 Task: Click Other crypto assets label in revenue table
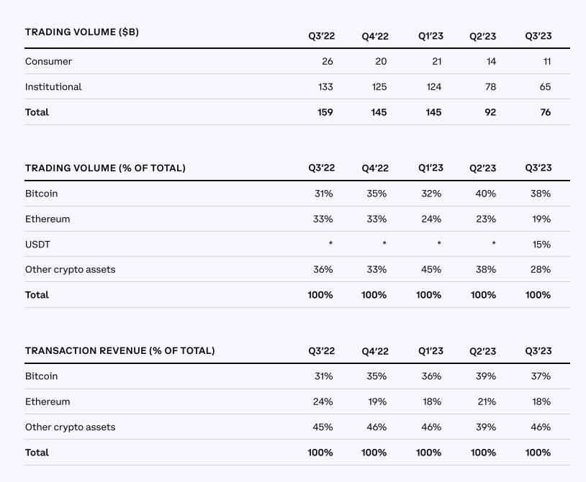click(x=71, y=427)
